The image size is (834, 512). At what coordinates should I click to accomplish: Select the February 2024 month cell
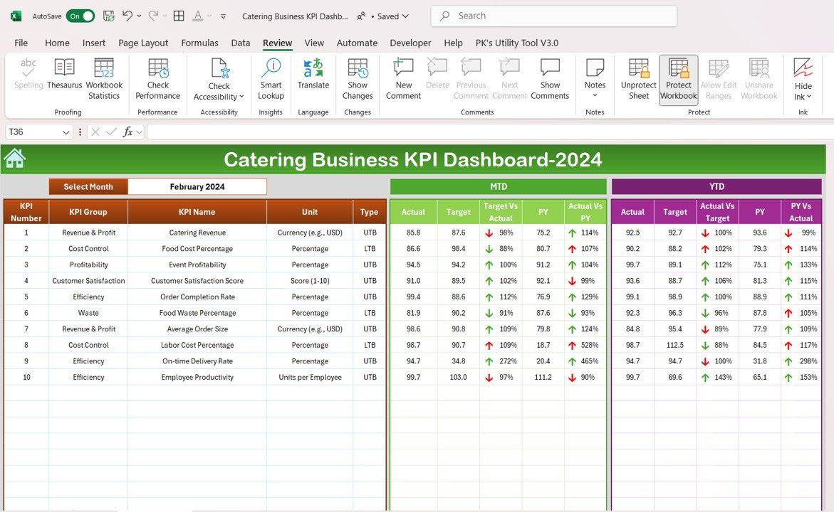click(197, 187)
